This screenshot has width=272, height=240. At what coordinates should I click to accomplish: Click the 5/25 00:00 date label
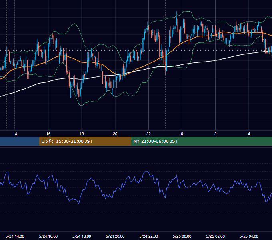[182, 236]
